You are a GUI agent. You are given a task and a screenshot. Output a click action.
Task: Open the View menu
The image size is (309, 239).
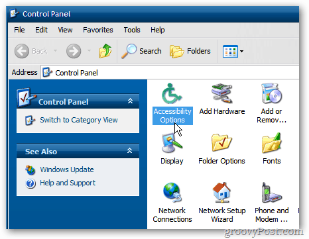coord(65,30)
